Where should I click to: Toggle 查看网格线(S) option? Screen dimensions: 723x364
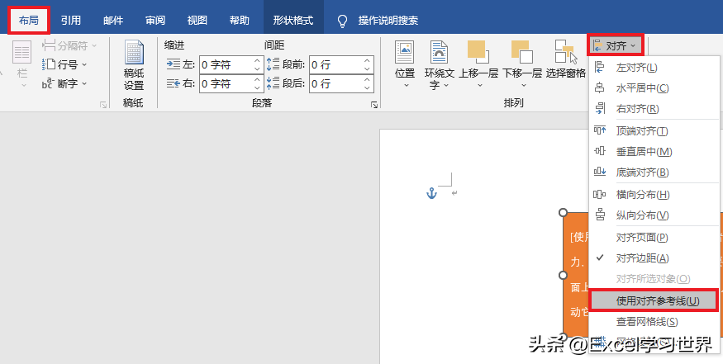[x=654, y=322]
